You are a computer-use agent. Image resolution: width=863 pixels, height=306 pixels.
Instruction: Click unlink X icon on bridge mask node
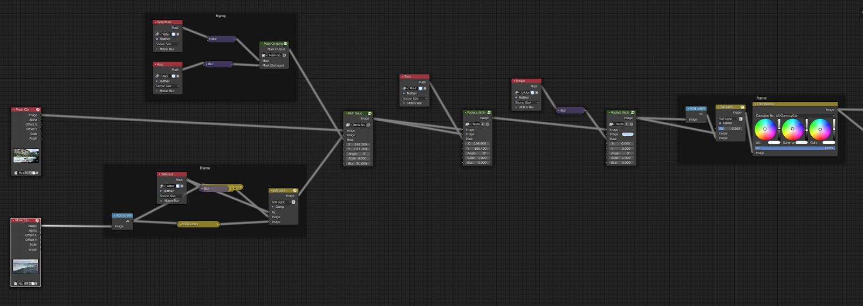[537, 93]
